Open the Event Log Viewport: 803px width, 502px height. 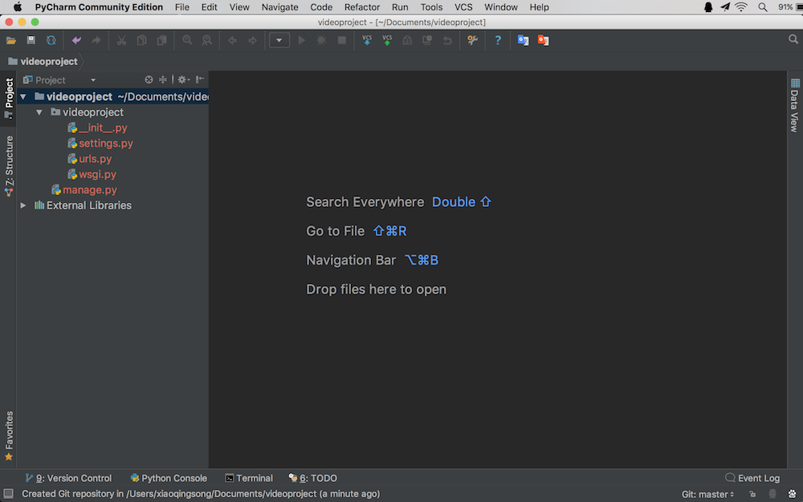coord(752,478)
